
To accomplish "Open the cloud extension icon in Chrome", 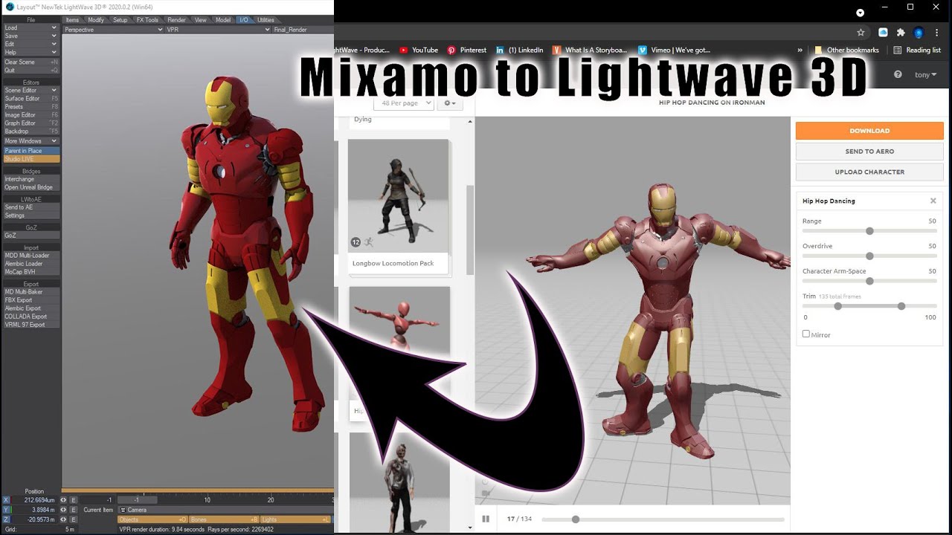I will click(883, 32).
